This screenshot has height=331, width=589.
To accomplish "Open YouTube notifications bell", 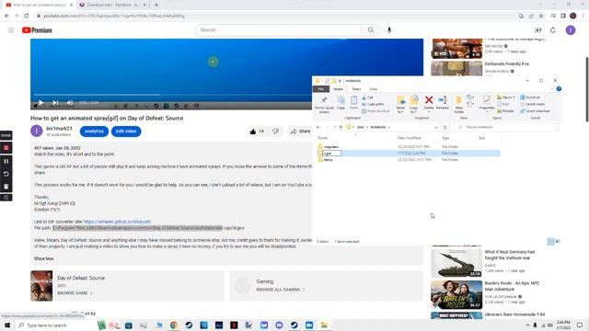I will (552, 30).
